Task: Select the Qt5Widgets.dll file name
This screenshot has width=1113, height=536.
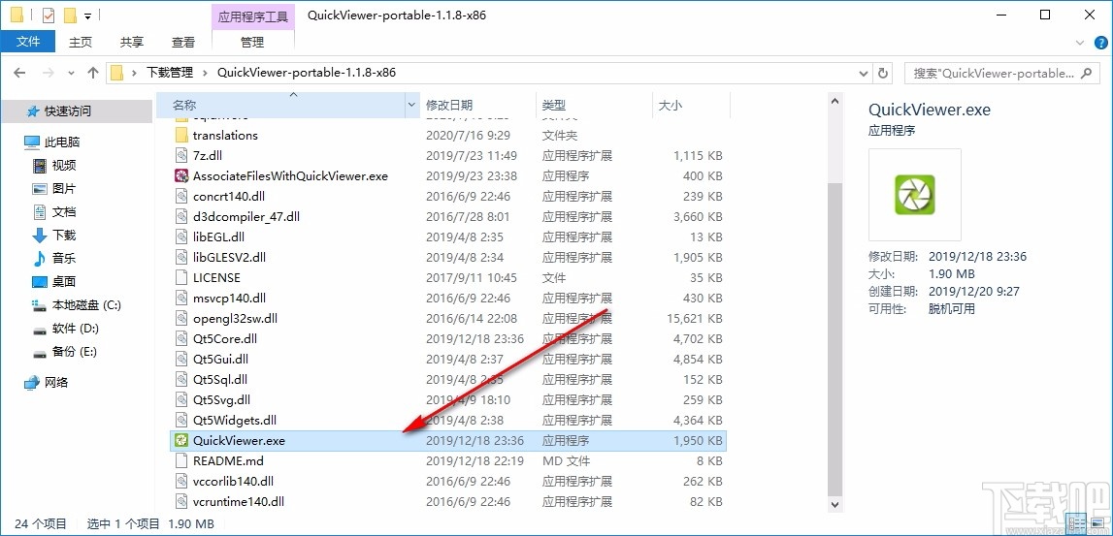Action: [234, 421]
